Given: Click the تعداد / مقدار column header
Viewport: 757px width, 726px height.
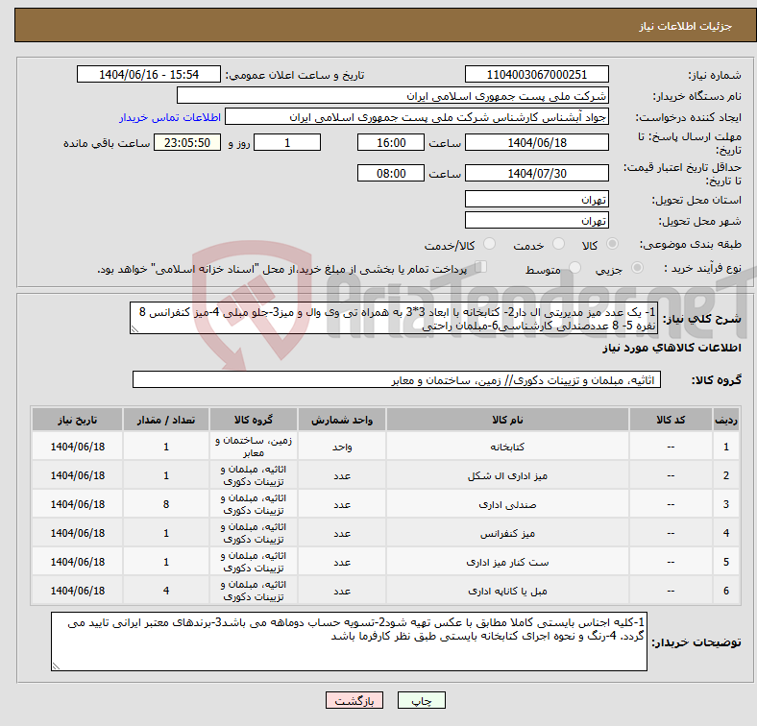Looking at the screenshot, I should coord(166,420).
